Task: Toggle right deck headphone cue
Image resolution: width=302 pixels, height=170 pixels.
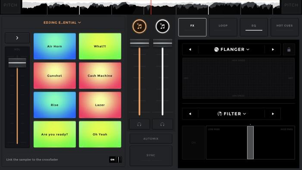Action: pos(162,124)
